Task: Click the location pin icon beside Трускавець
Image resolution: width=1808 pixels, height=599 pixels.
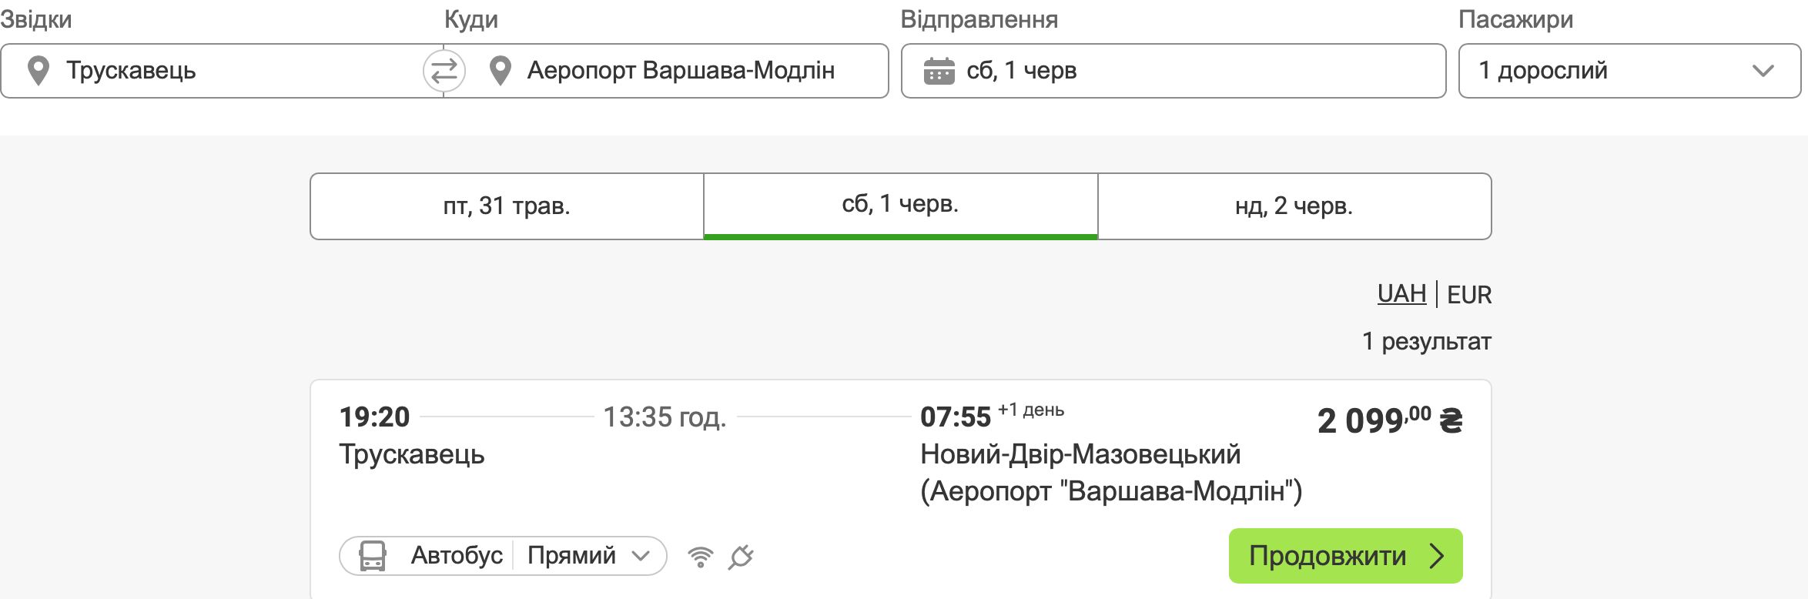Action: [x=39, y=71]
